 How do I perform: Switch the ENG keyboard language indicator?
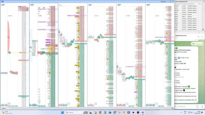pyautogui.click(x=185, y=112)
